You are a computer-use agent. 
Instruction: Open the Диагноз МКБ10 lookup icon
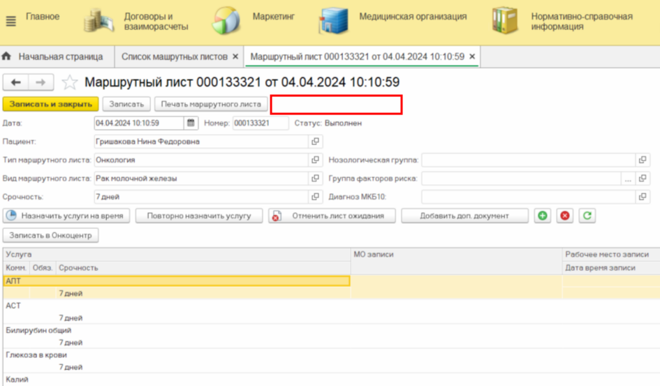pyautogui.click(x=643, y=197)
